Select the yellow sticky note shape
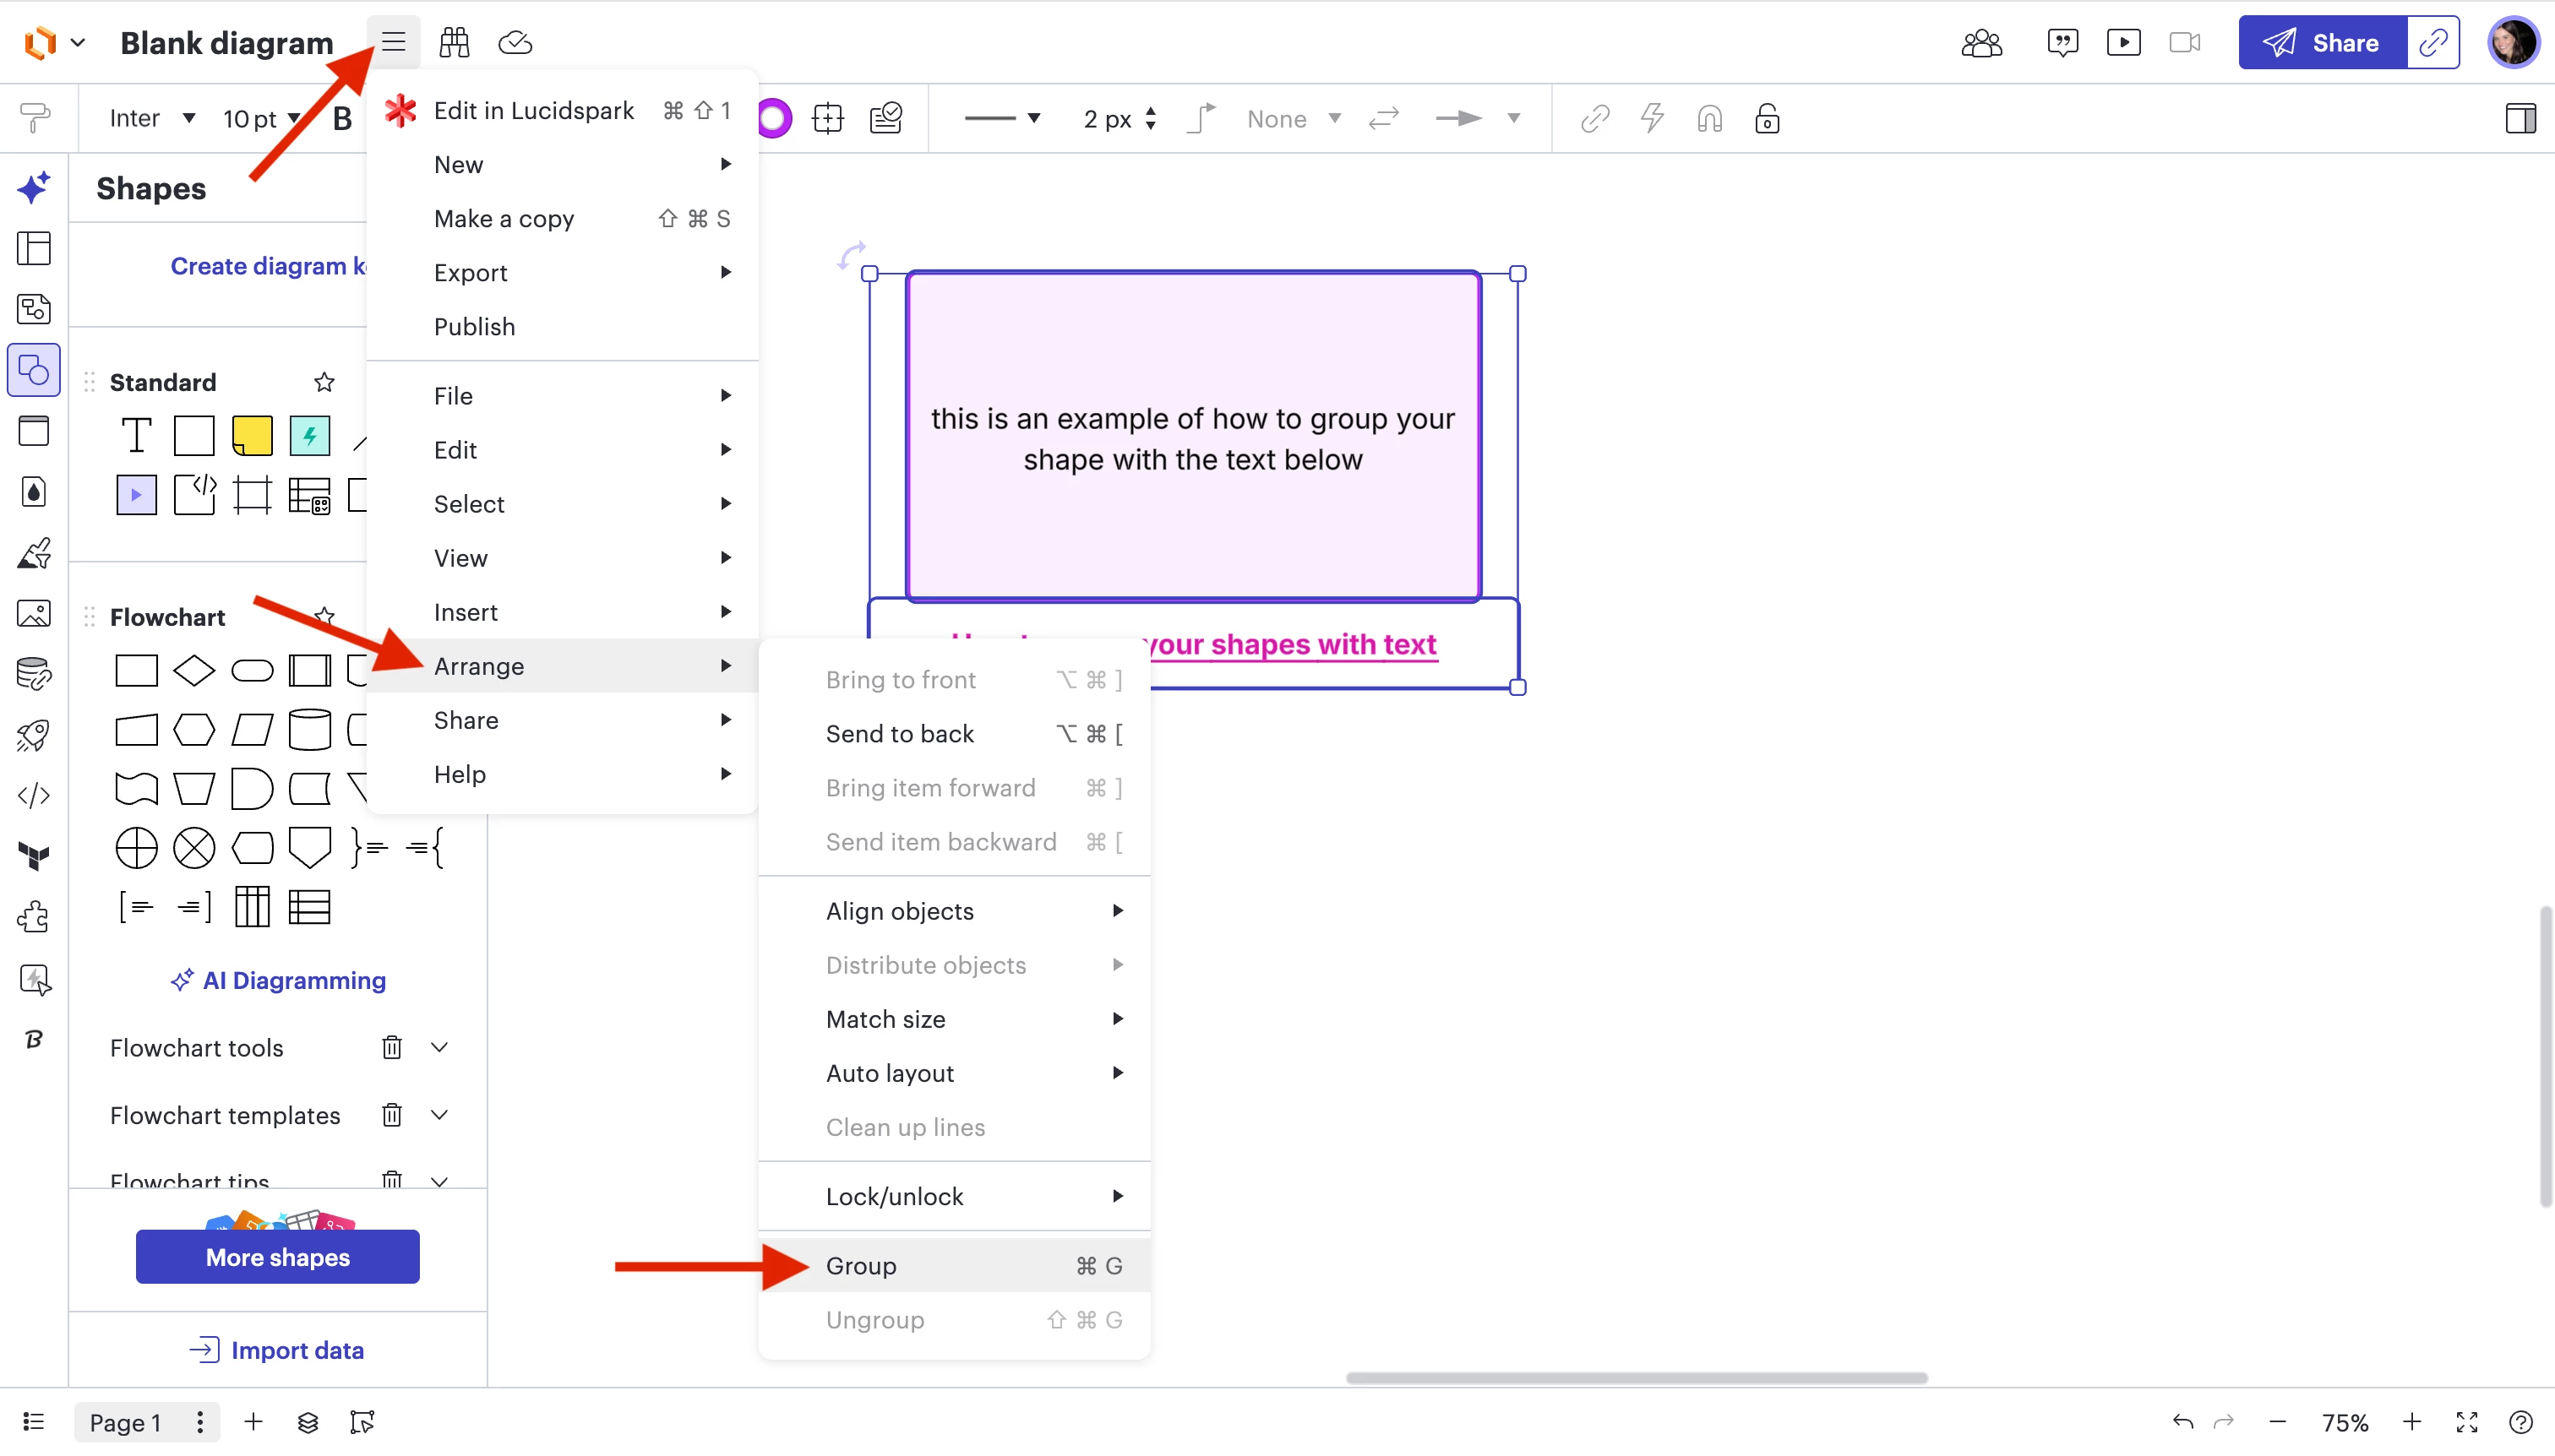The width and height of the screenshot is (2555, 1456). (x=252, y=436)
